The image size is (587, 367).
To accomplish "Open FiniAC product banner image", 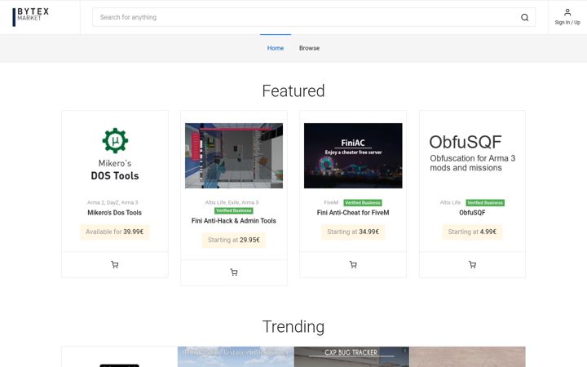I will [353, 156].
